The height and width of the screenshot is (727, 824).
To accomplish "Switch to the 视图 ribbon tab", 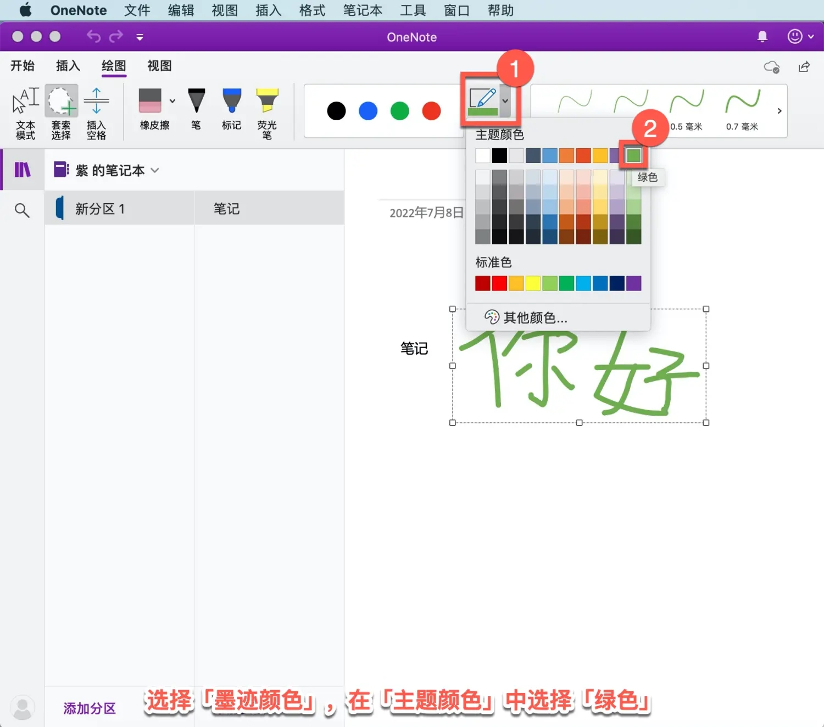I will [x=159, y=66].
